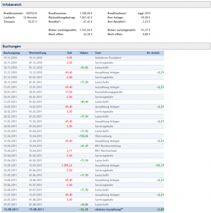The width and height of the screenshot is (211, 213).
Task: Select Buchungstag date 20.01.2011
Action: tap(10, 92)
